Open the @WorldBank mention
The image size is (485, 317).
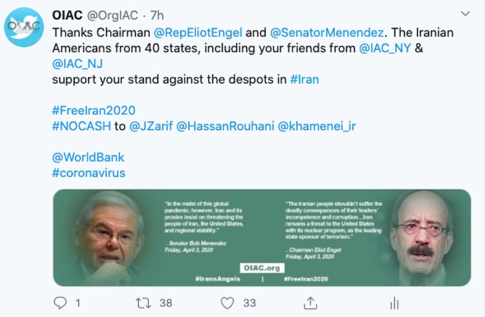[x=88, y=158]
